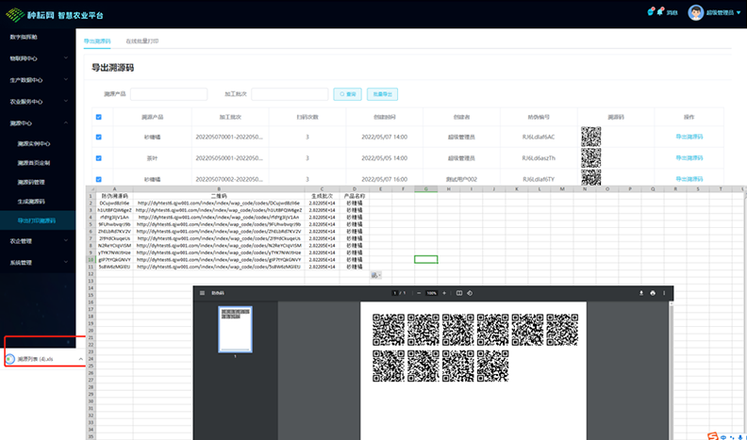Open the PDF viewer more options menu
Viewport: 747px width, 440px height.
[x=664, y=293]
